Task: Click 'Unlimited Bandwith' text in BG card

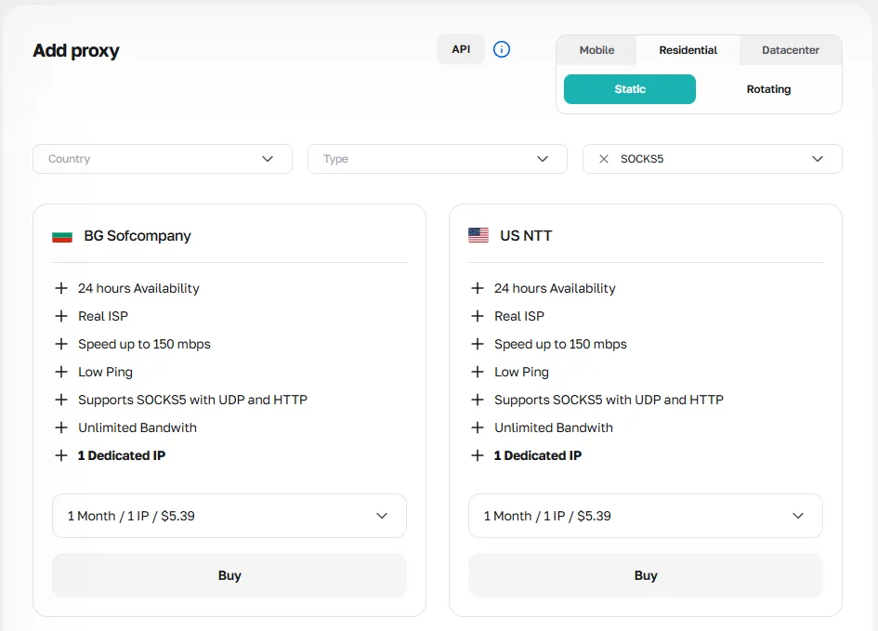Action: tap(138, 427)
